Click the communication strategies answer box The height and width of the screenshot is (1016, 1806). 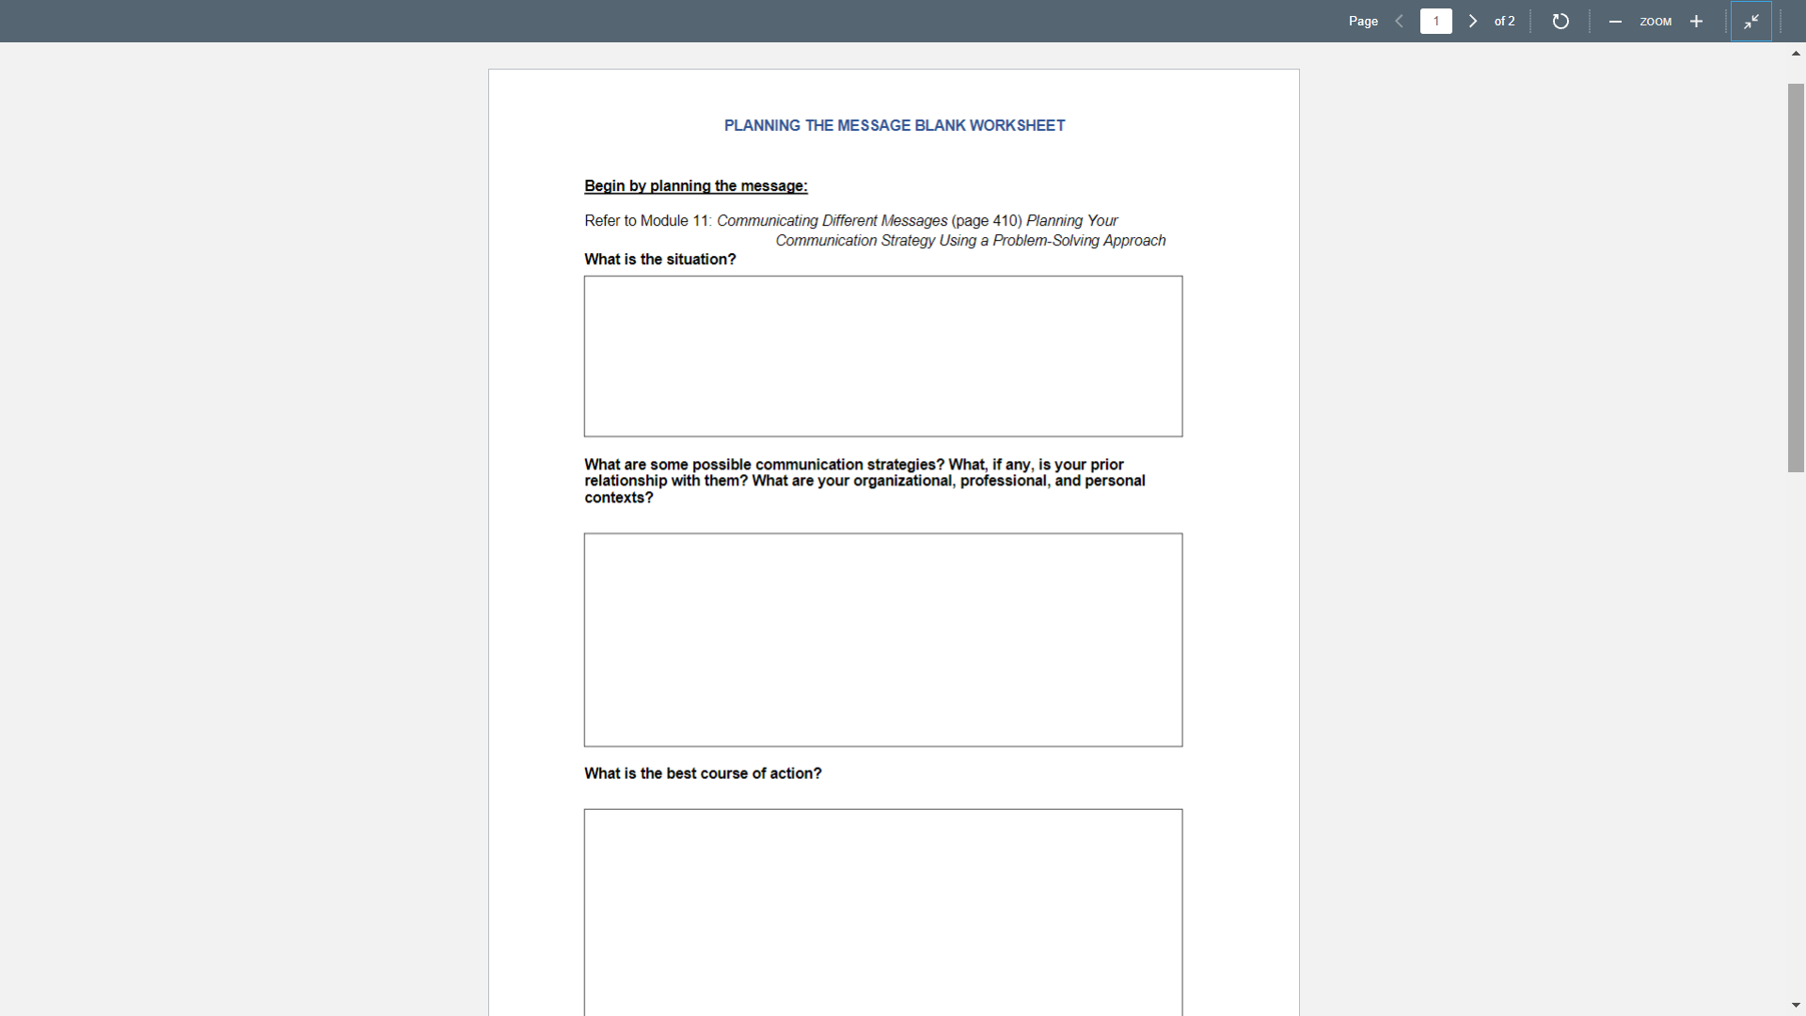click(882, 640)
